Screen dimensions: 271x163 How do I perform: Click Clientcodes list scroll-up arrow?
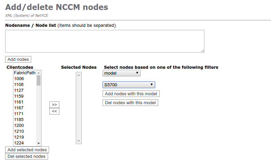point(39,73)
